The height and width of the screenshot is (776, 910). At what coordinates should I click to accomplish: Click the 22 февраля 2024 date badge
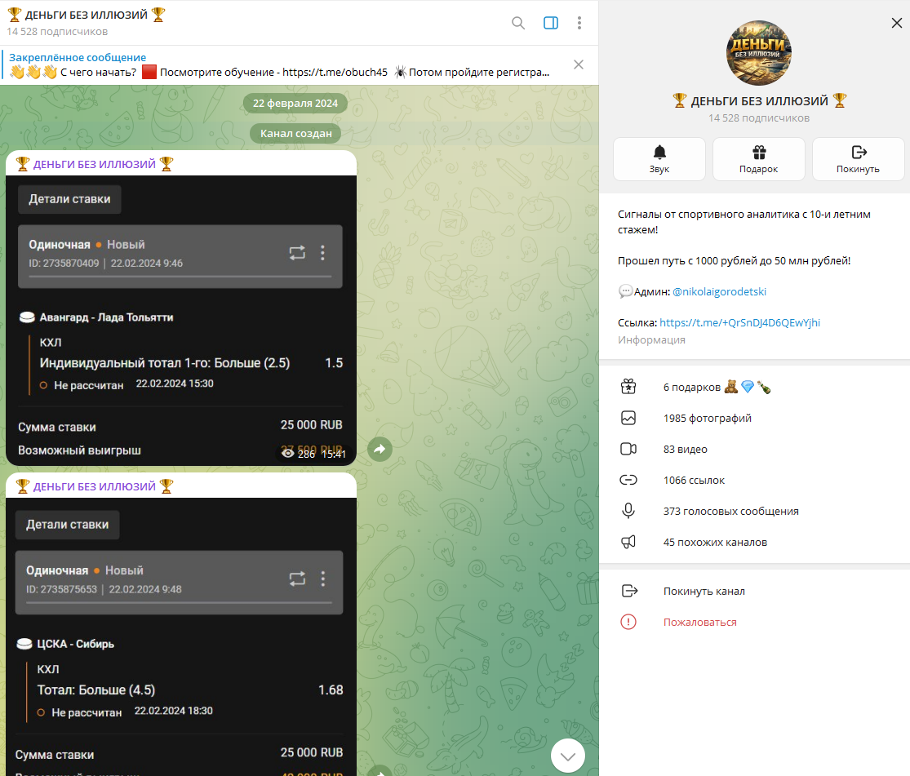pos(295,104)
